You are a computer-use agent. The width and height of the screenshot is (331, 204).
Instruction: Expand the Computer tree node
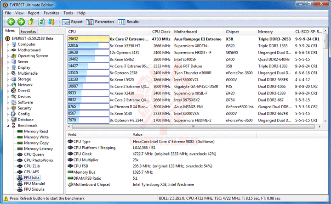coord(8,44)
